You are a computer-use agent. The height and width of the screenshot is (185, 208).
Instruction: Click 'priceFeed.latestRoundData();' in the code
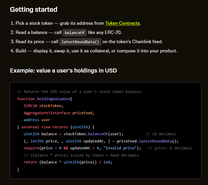coord(148,141)
